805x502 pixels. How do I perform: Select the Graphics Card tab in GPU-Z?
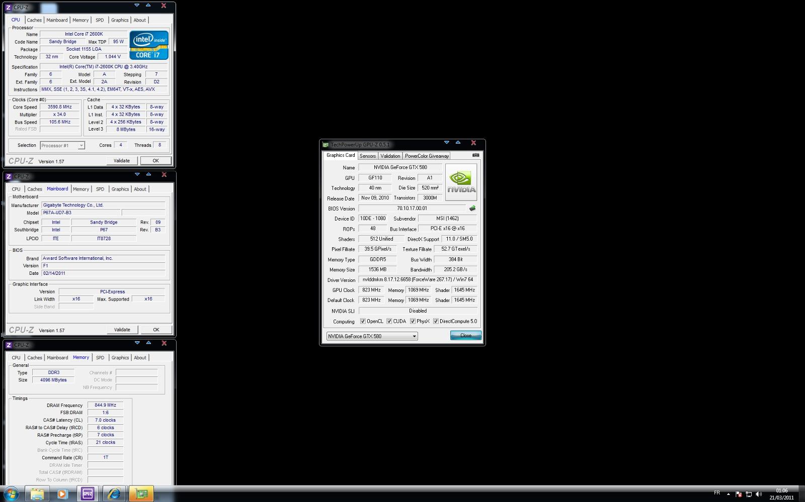click(341, 155)
